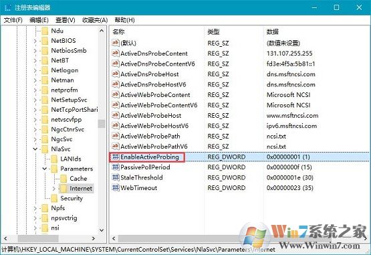Minimize the Registry Editor window
This screenshot has height=255, width=371.
coord(314,7)
